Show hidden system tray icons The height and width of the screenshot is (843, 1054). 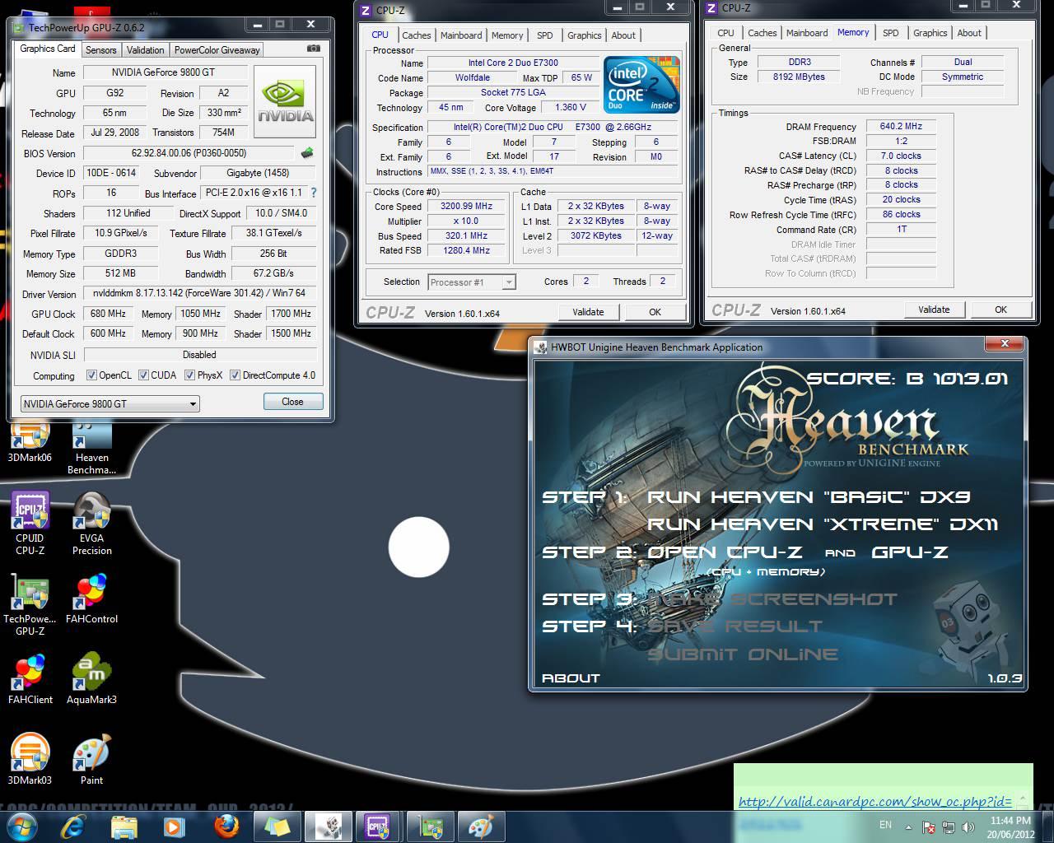click(x=908, y=826)
